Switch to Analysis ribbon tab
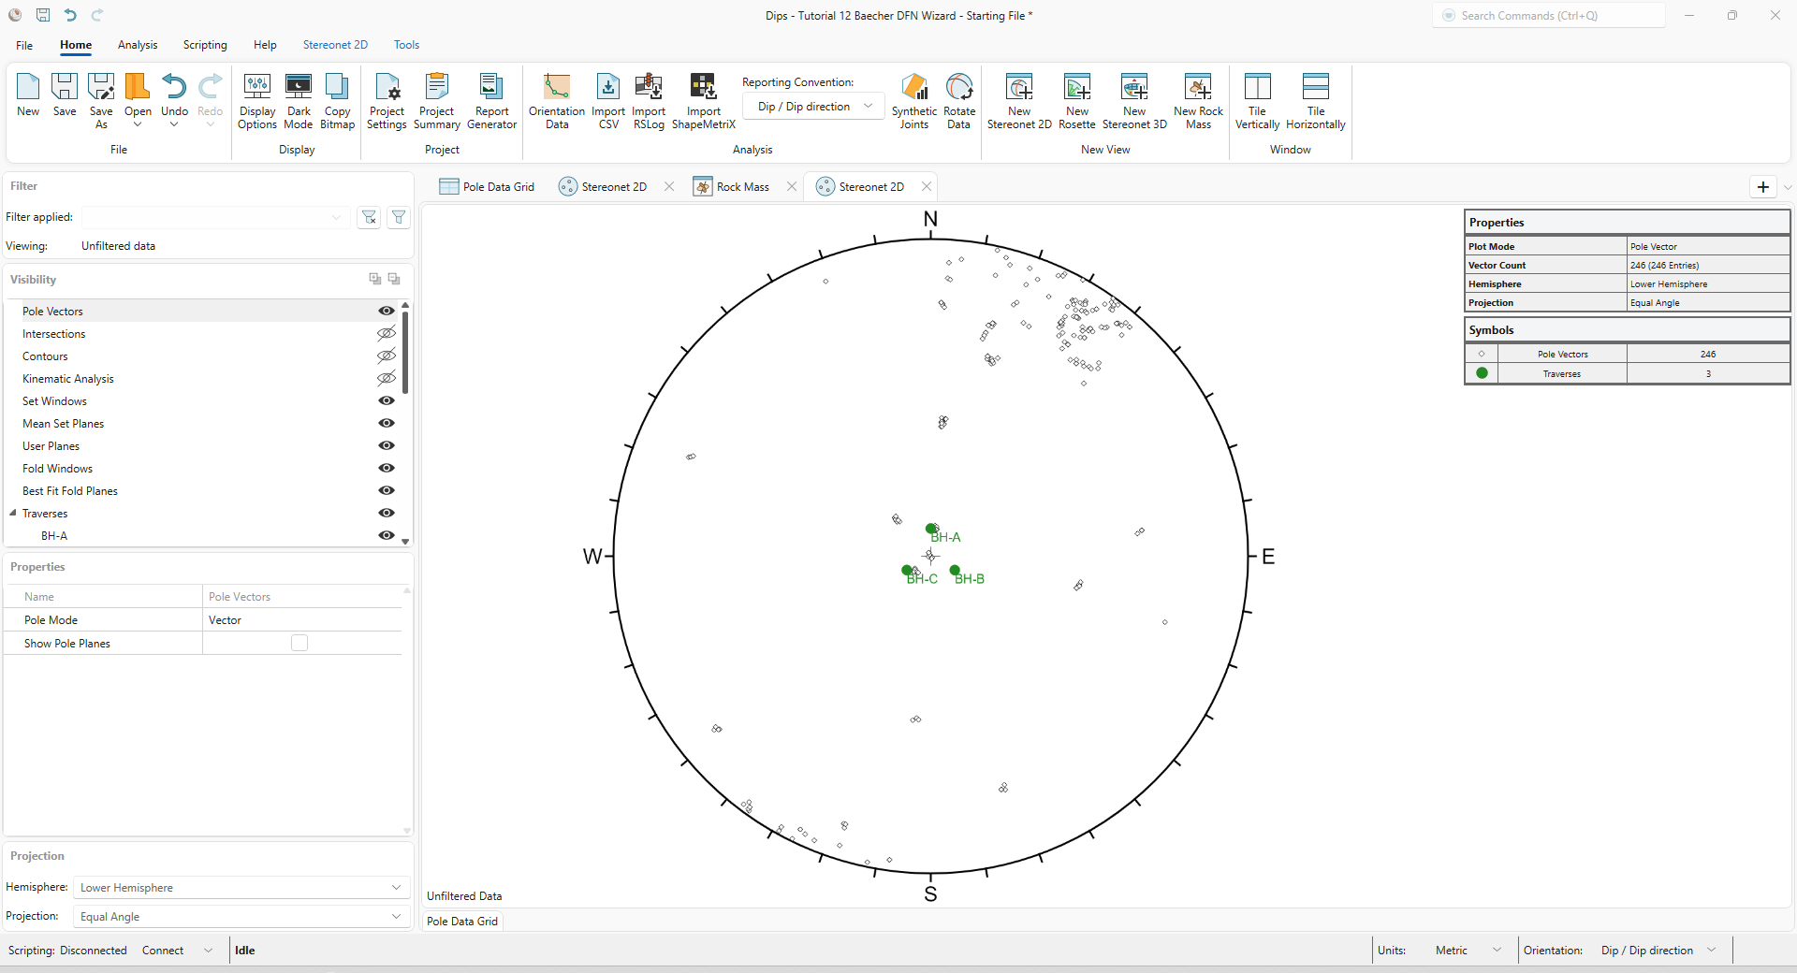1797x973 pixels. pos(138,45)
